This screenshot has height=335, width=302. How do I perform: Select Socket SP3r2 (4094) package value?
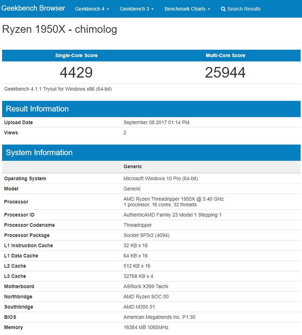click(x=146, y=235)
